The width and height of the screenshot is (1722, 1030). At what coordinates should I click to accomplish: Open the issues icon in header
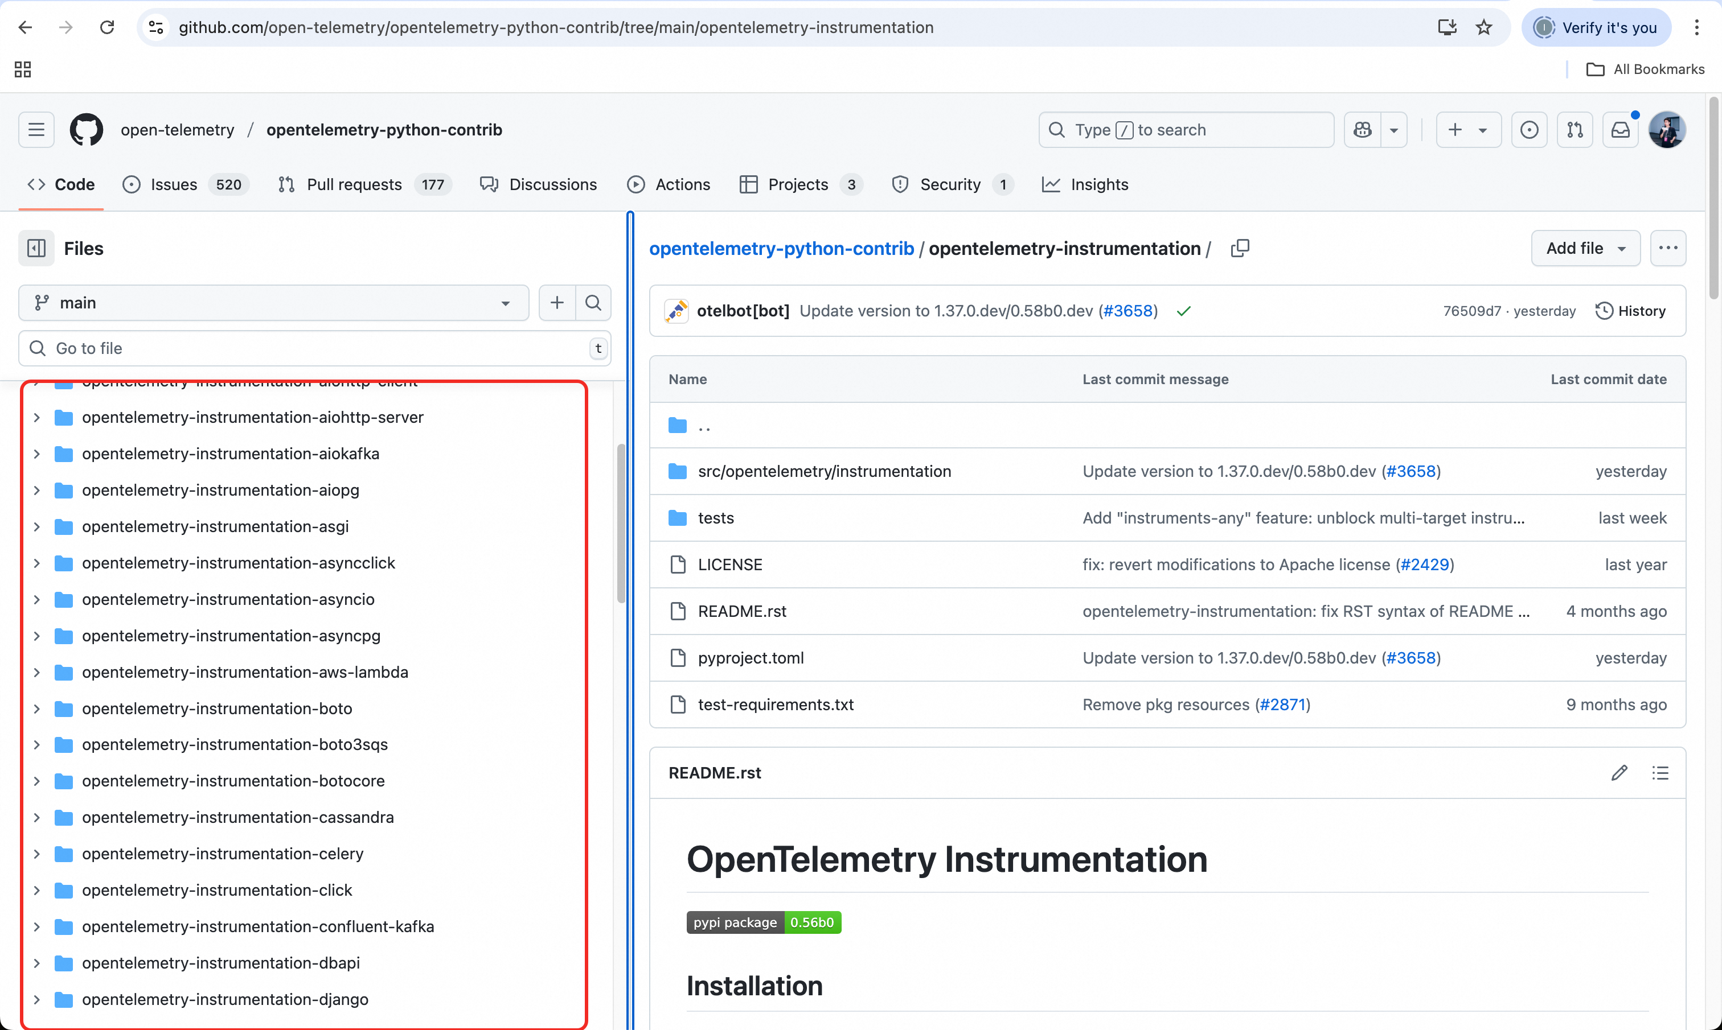[1529, 130]
